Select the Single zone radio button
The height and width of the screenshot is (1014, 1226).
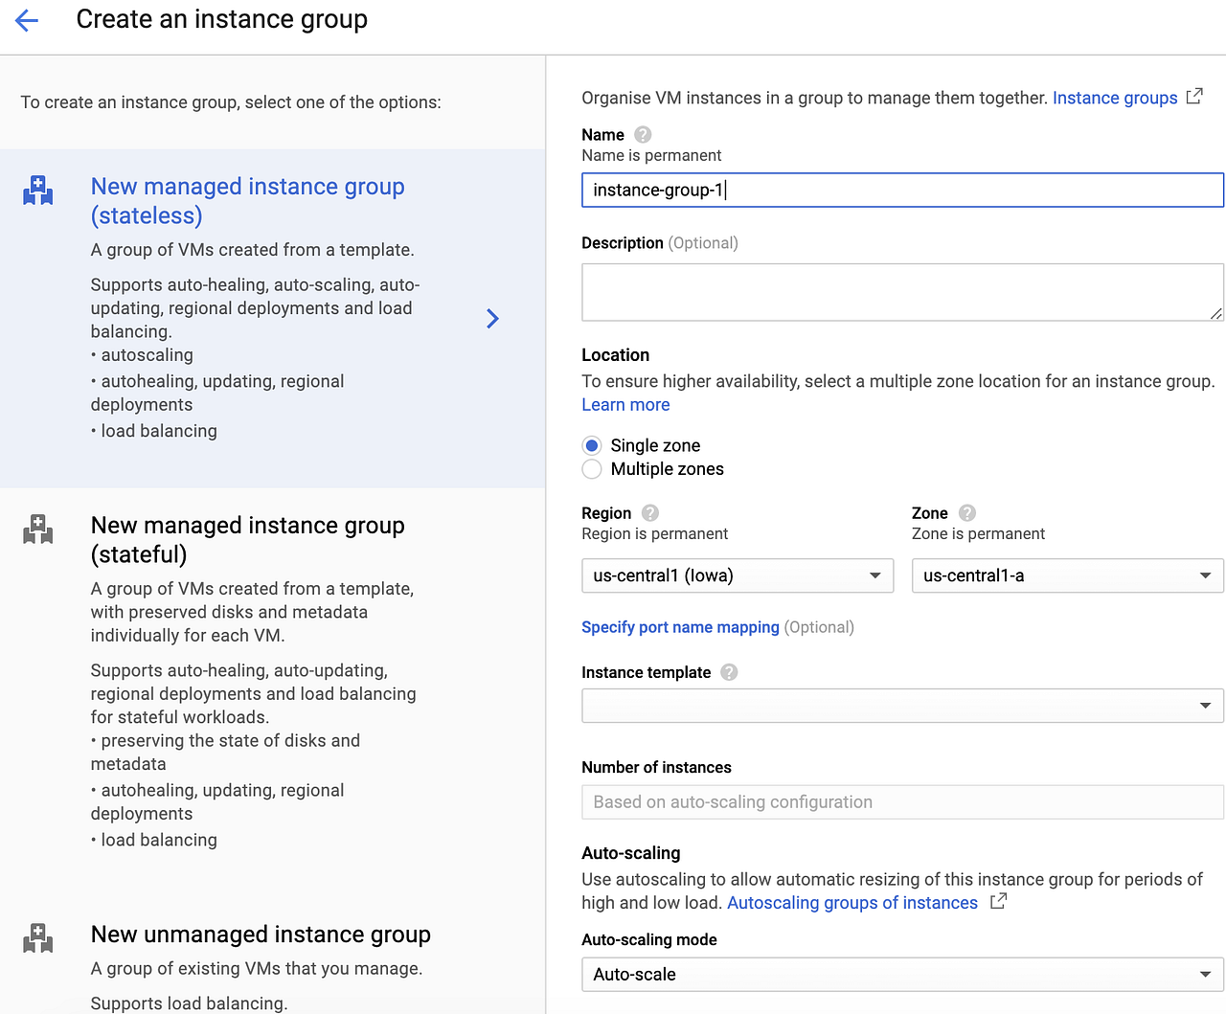pos(592,445)
